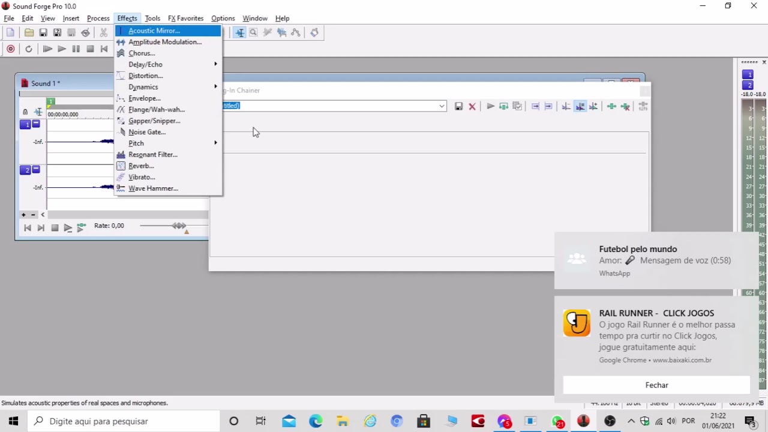This screenshot has width=768, height=432.
Task: Click Play in the main transport bar
Action: [62, 49]
